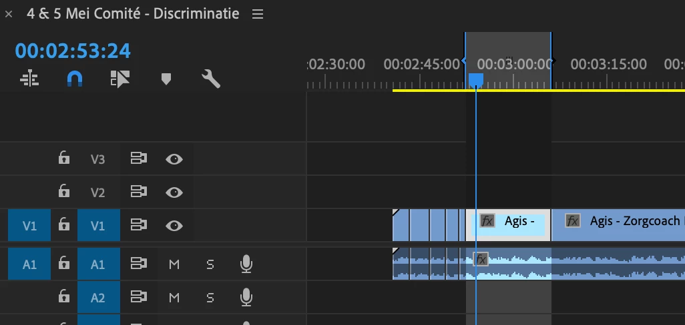Enable voice-over record on track A2
The image size is (685, 325).
[246, 297]
